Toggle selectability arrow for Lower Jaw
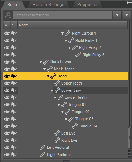Screen dimensions: 132x162 point(14,90)
